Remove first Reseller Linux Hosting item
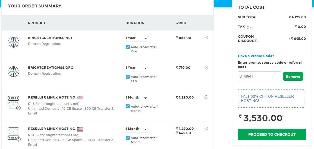Viewport: 314px width, 149px height. (206, 97)
